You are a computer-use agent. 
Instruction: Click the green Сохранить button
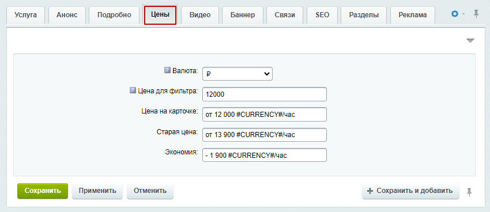click(x=43, y=191)
